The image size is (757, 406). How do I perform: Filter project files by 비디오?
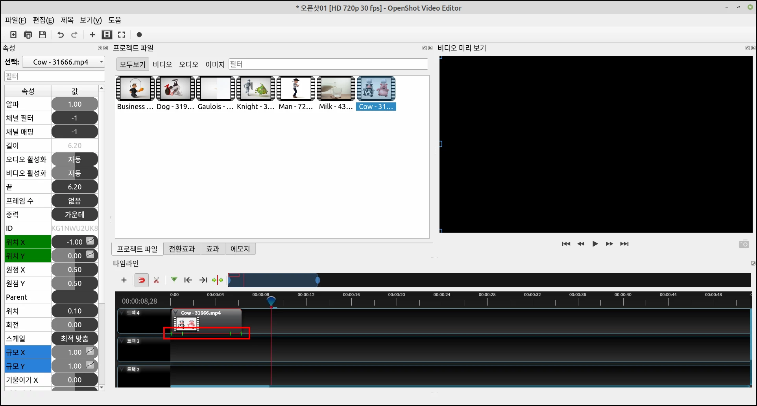pos(162,64)
